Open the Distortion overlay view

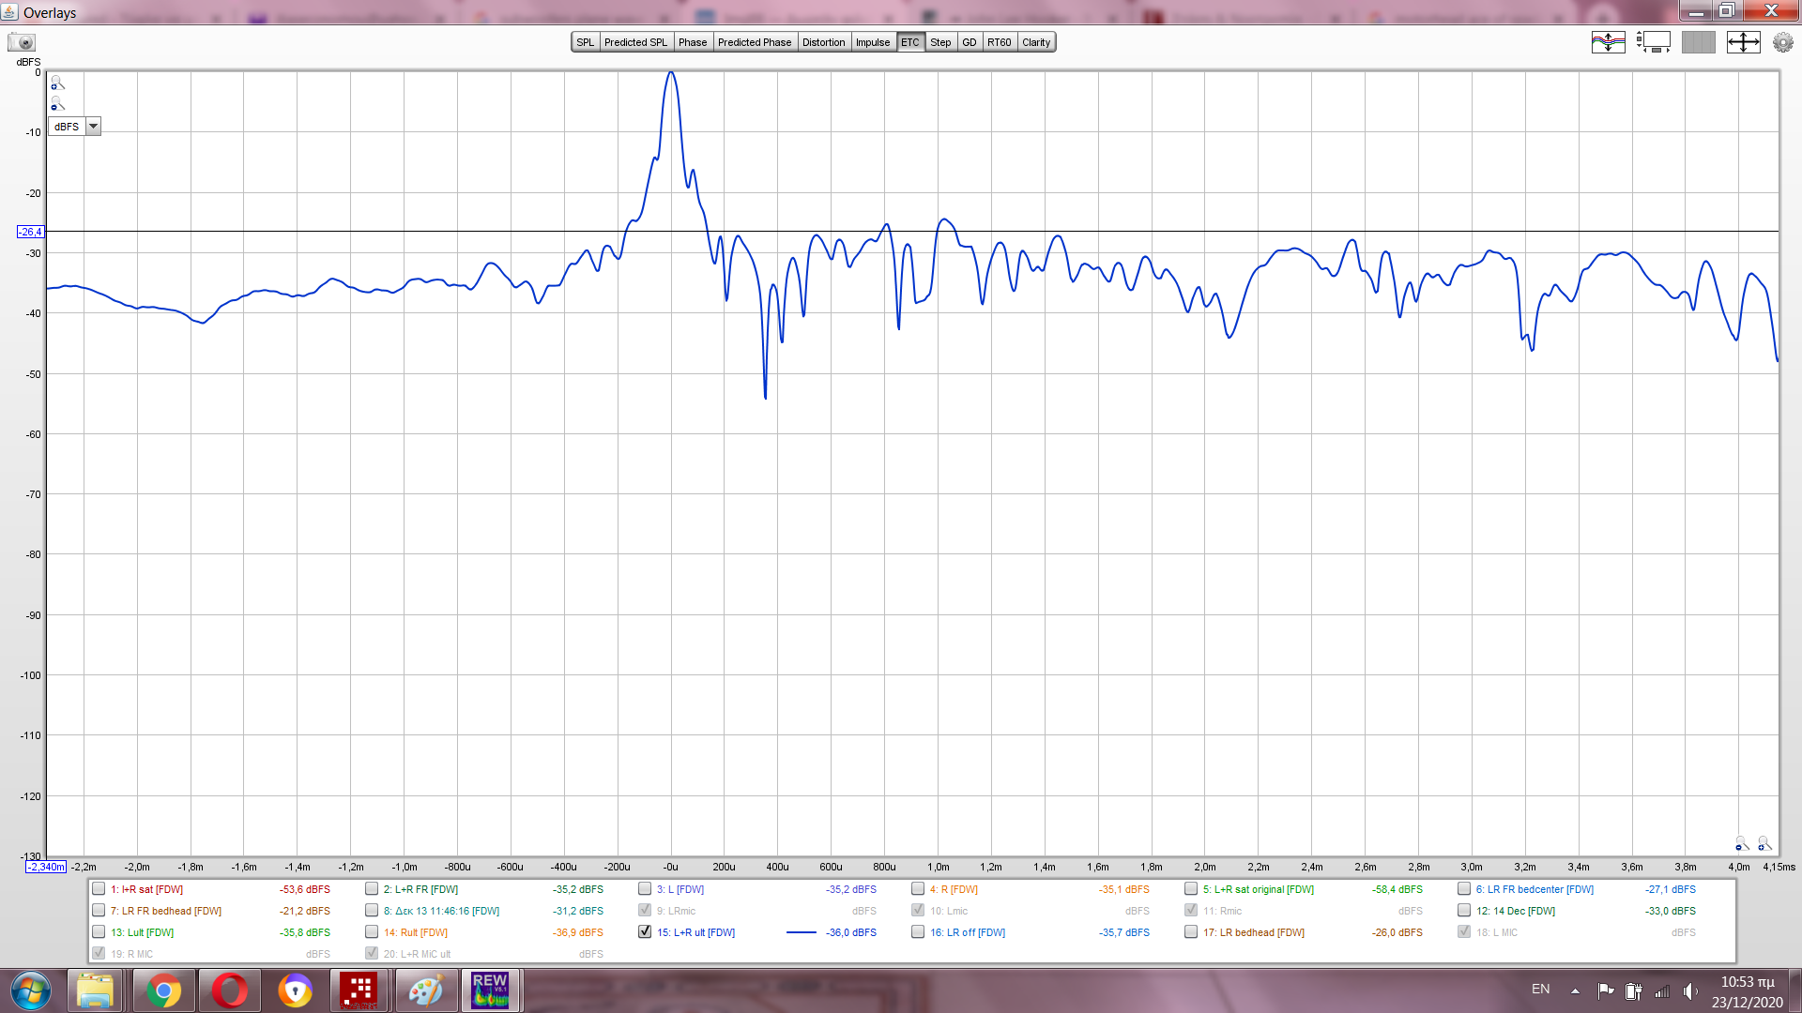[x=823, y=42]
